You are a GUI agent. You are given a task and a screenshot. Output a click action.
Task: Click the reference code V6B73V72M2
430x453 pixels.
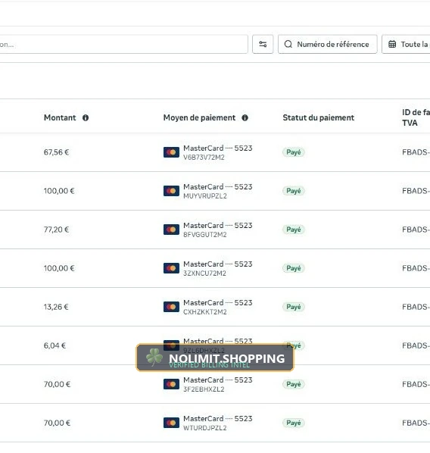204,158
